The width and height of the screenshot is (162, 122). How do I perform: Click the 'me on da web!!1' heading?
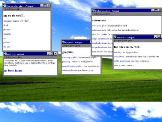pyautogui.click(x=14, y=16)
